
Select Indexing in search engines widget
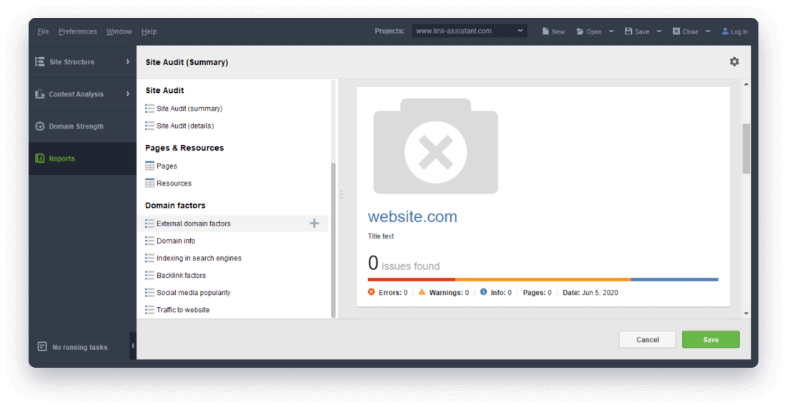[x=232, y=258]
